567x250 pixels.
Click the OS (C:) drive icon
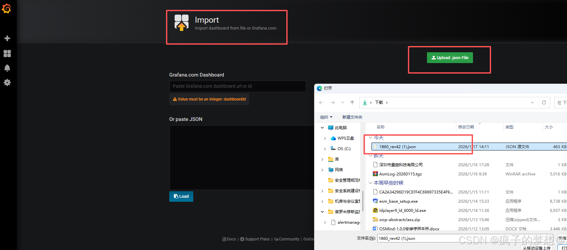pos(333,148)
